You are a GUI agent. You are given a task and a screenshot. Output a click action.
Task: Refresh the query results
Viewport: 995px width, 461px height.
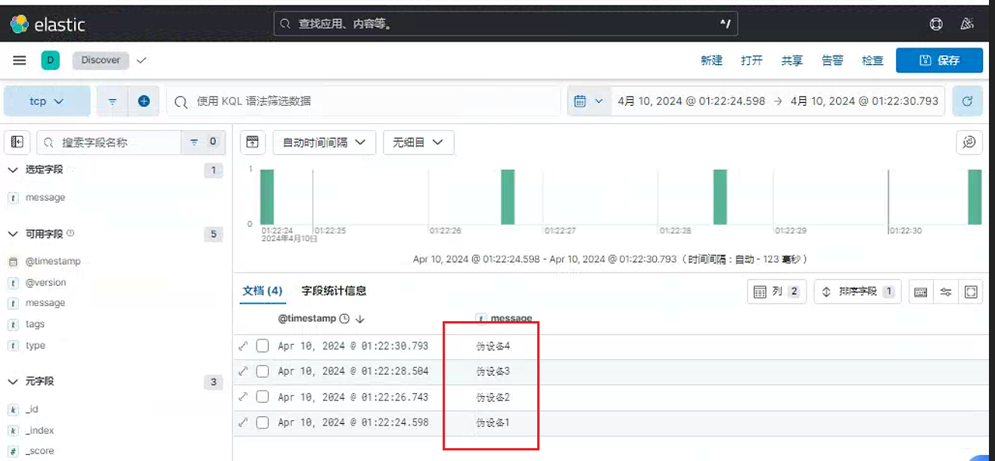pyautogui.click(x=966, y=101)
